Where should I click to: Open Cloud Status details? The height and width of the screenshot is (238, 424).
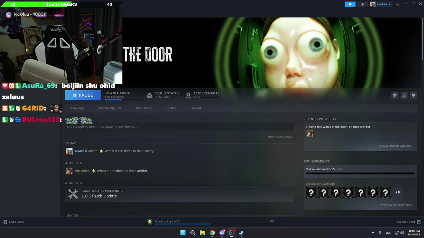(x=163, y=95)
